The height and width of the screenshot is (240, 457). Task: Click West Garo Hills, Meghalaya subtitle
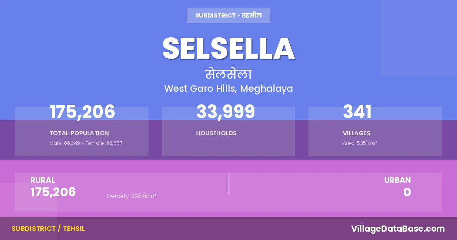pyautogui.click(x=228, y=89)
